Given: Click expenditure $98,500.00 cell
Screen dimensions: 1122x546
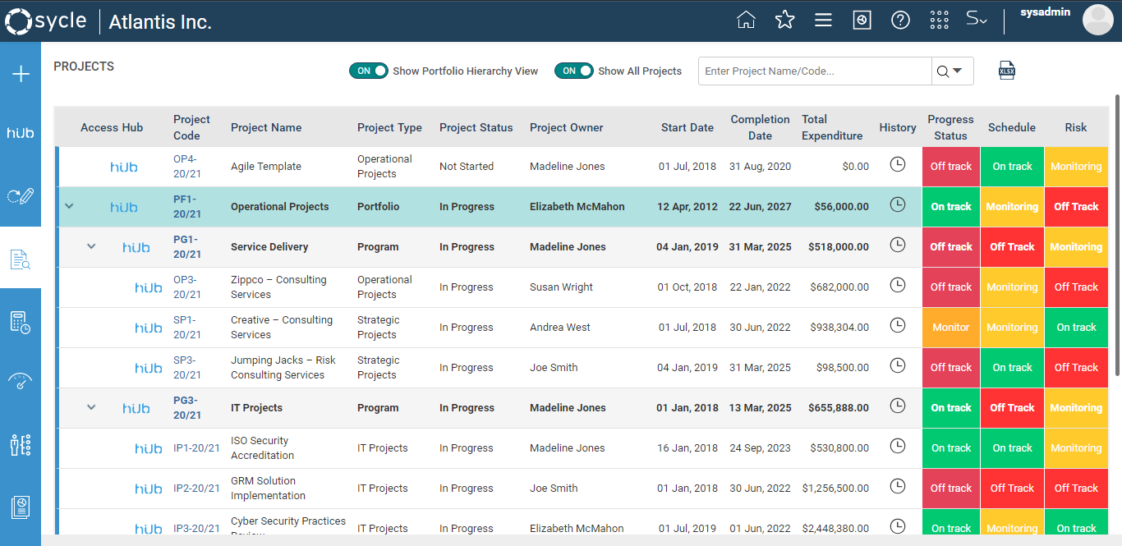Looking at the screenshot, I should click(843, 368).
